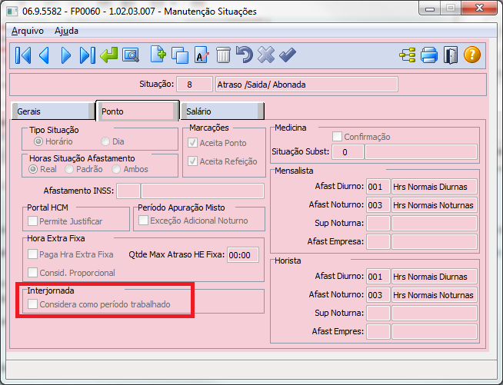Select Ambos radio button
This screenshot has height=385, width=503.
pos(116,169)
